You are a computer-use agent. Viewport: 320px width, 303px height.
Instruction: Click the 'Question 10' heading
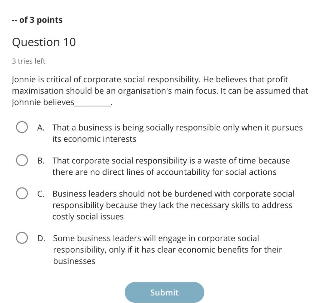coord(44,42)
